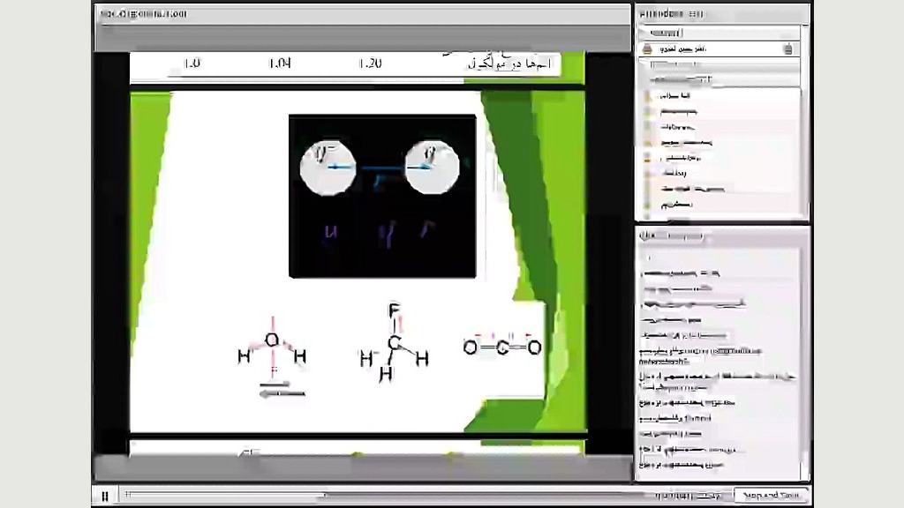
Task: Select the host name row in attendees panel
Action: tap(719, 49)
